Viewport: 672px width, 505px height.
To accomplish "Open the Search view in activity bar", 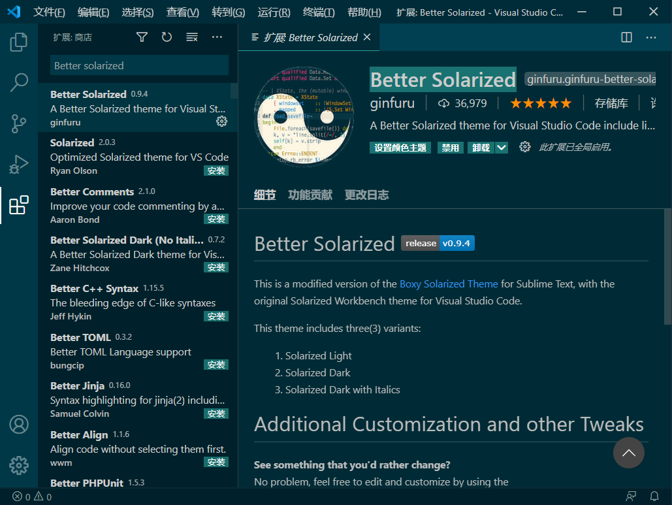I will (19, 82).
